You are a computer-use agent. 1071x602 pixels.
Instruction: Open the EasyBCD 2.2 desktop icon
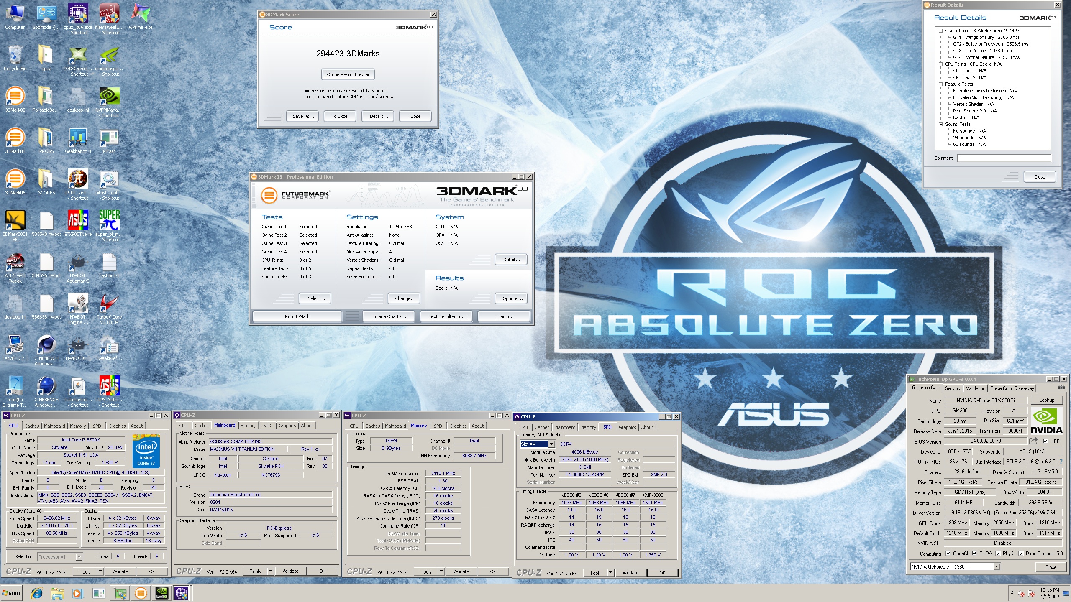pos(15,347)
